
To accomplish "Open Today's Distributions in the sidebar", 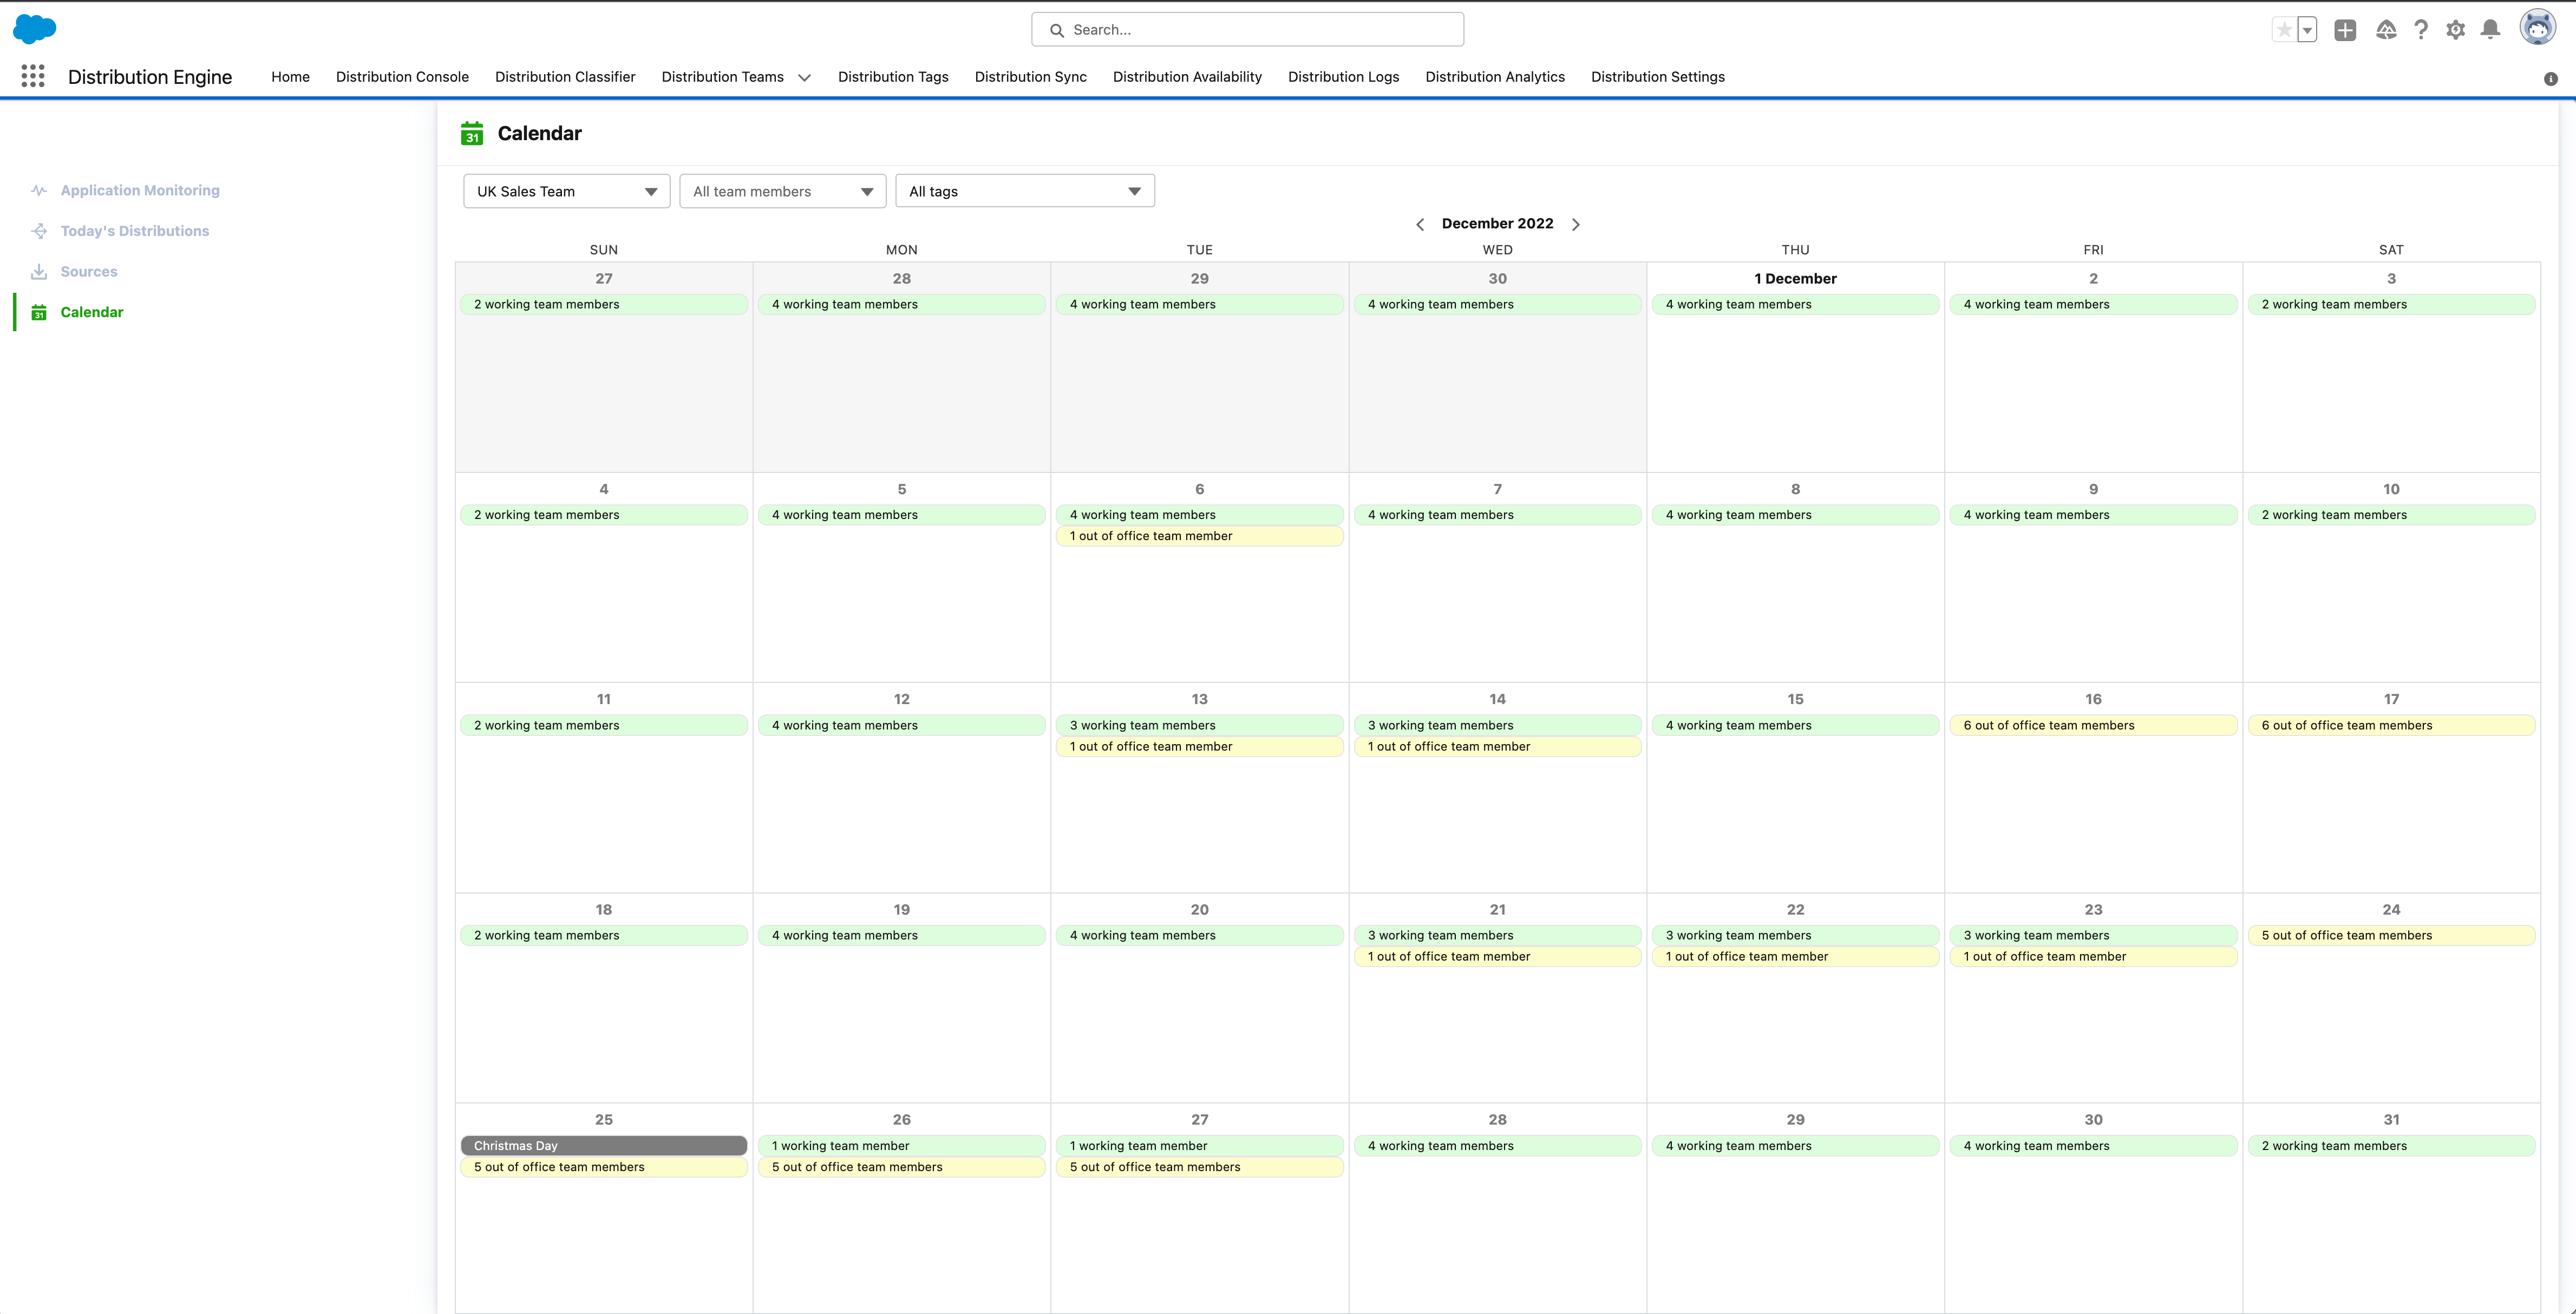I will click(x=135, y=231).
